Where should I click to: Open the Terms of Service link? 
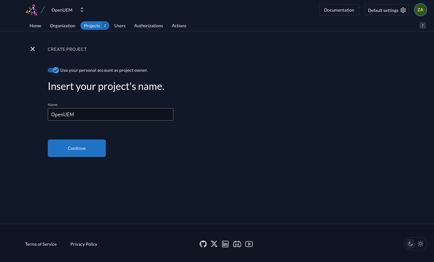pos(41,244)
